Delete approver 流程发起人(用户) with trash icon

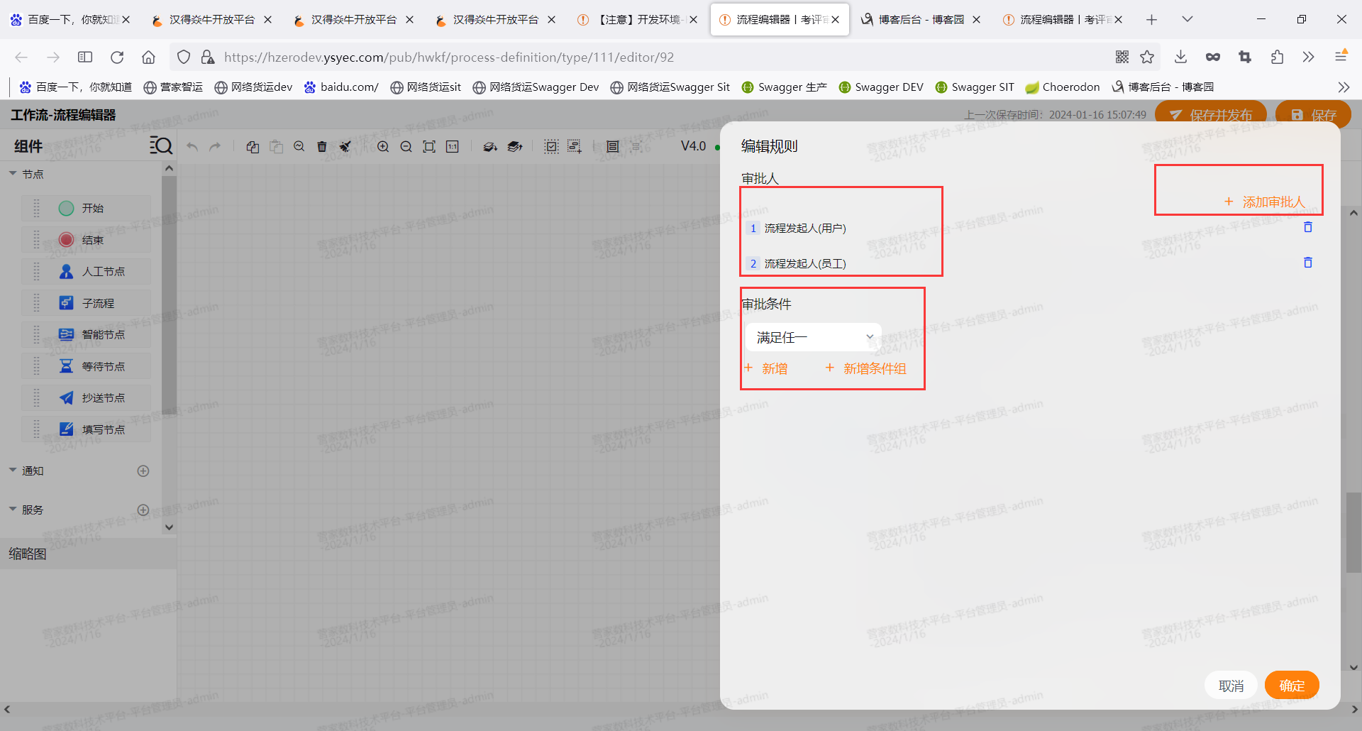point(1308,227)
